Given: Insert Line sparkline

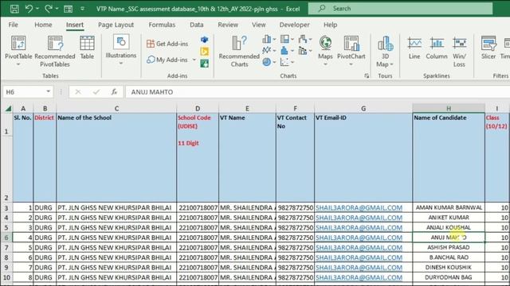Looking at the screenshot, I should [x=414, y=48].
